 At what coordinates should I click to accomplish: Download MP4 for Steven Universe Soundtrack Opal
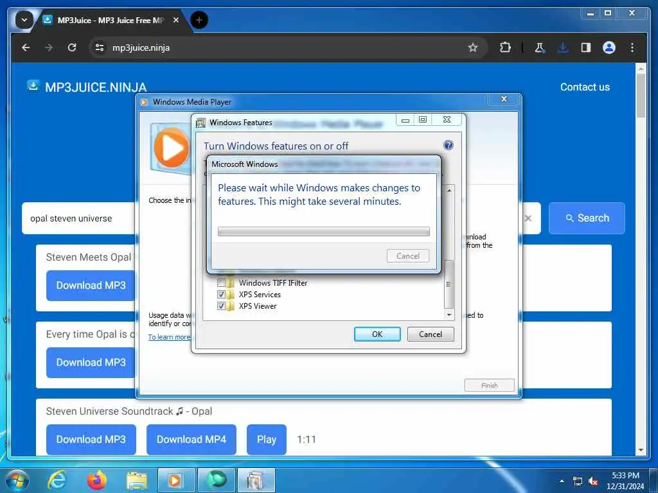tap(191, 439)
